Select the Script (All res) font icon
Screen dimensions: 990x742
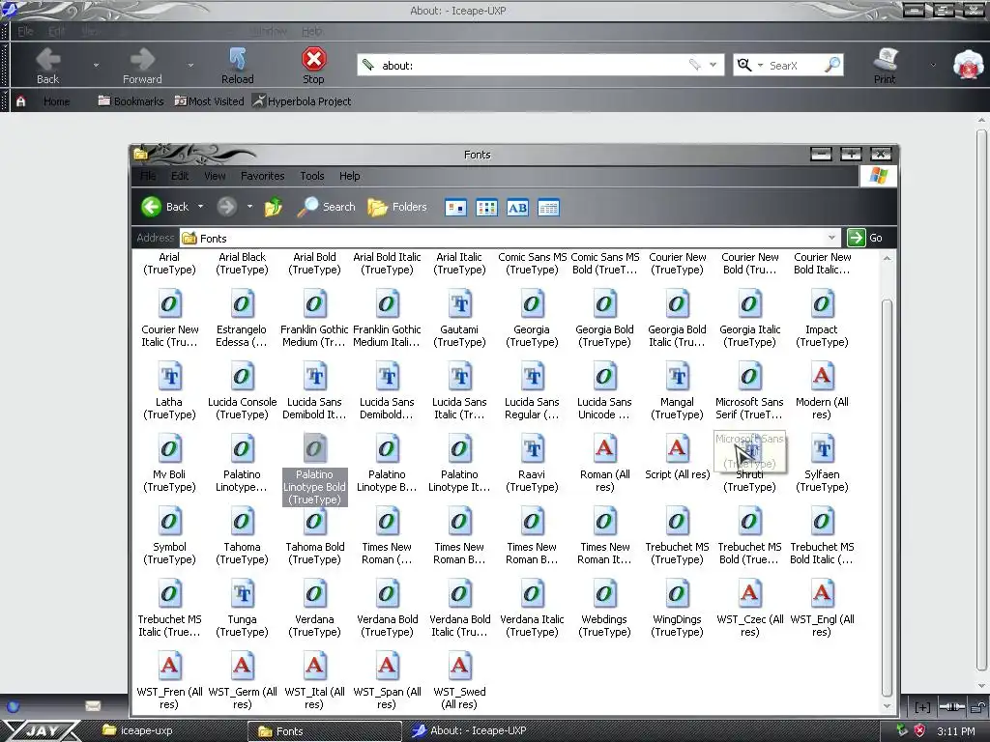[677, 449]
